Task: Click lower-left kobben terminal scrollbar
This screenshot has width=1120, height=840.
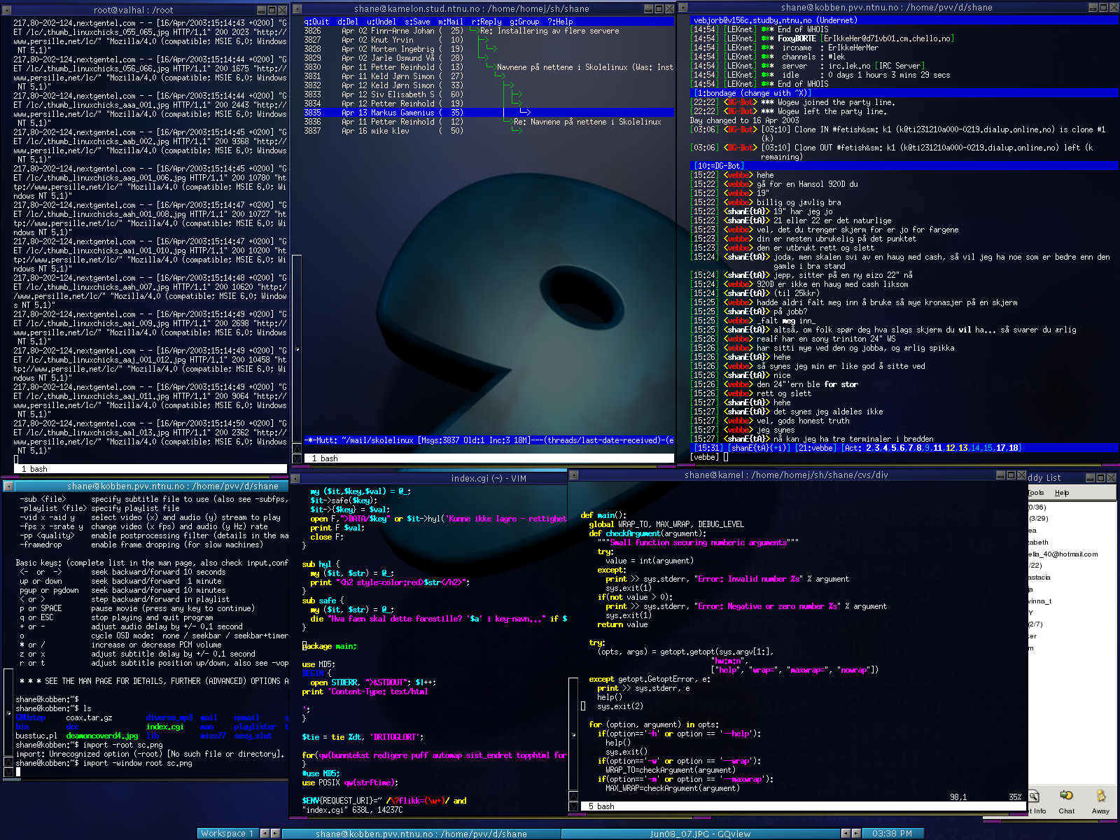Action: tap(8, 714)
